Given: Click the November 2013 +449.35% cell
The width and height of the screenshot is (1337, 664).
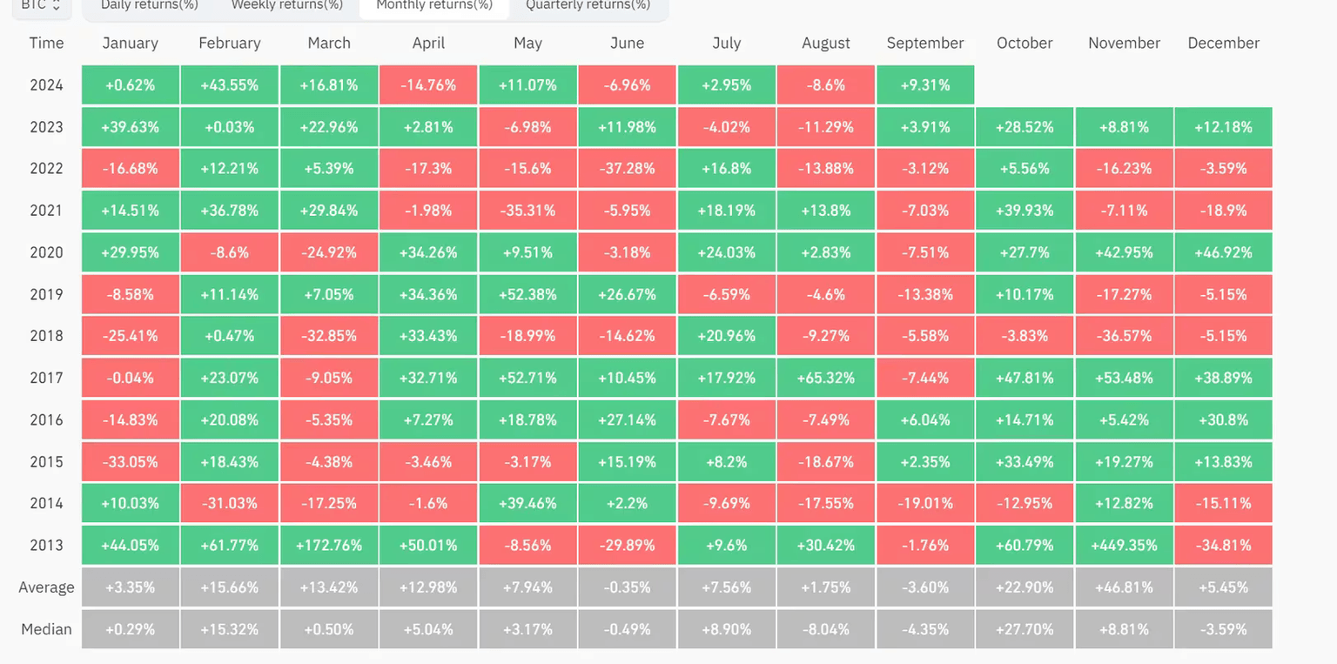Looking at the screenshot, I should coord(1124,546).
